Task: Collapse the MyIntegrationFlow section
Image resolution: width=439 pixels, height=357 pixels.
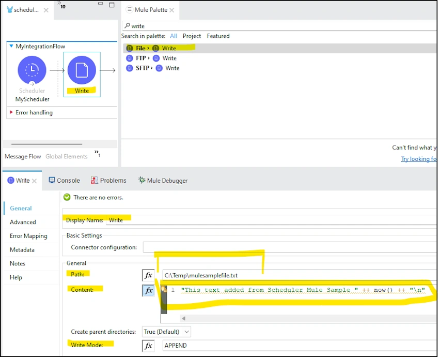Action: (11, 46)
